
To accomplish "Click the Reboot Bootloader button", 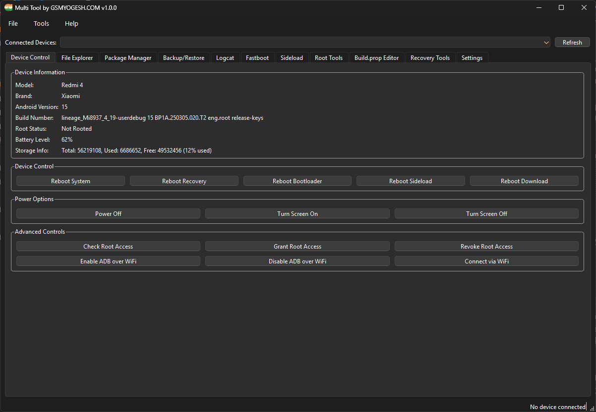I will point(298,181).
